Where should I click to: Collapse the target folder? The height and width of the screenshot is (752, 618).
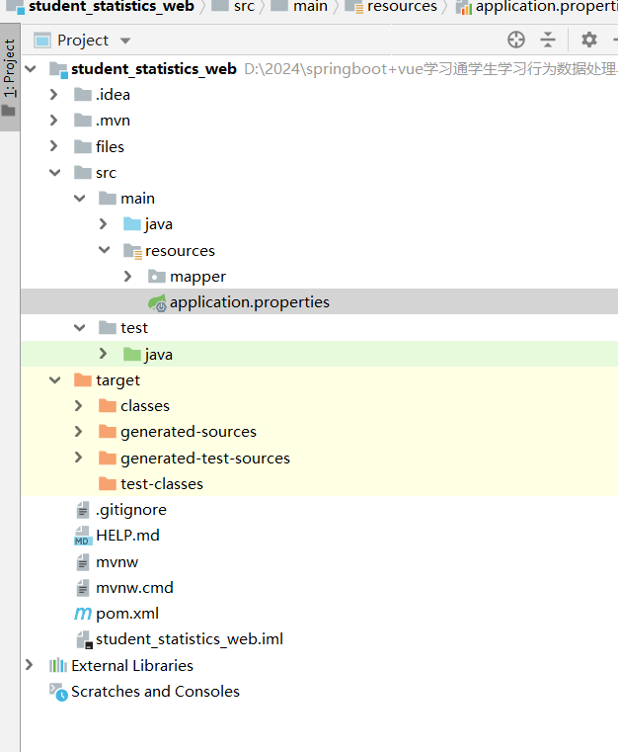point(54,380)
